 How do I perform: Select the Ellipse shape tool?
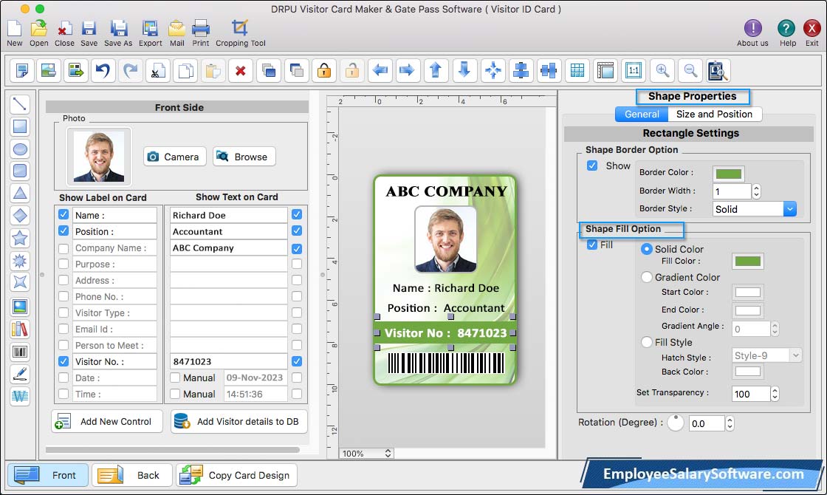(x=19, y=148)
